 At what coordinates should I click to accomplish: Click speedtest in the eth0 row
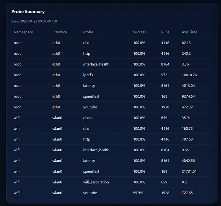tap(91, 96)
